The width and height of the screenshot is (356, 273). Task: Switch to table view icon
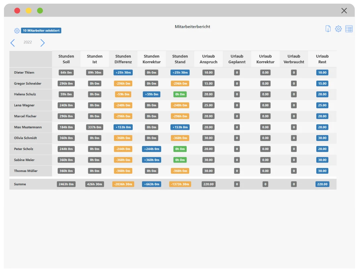[x=349, y=29]
